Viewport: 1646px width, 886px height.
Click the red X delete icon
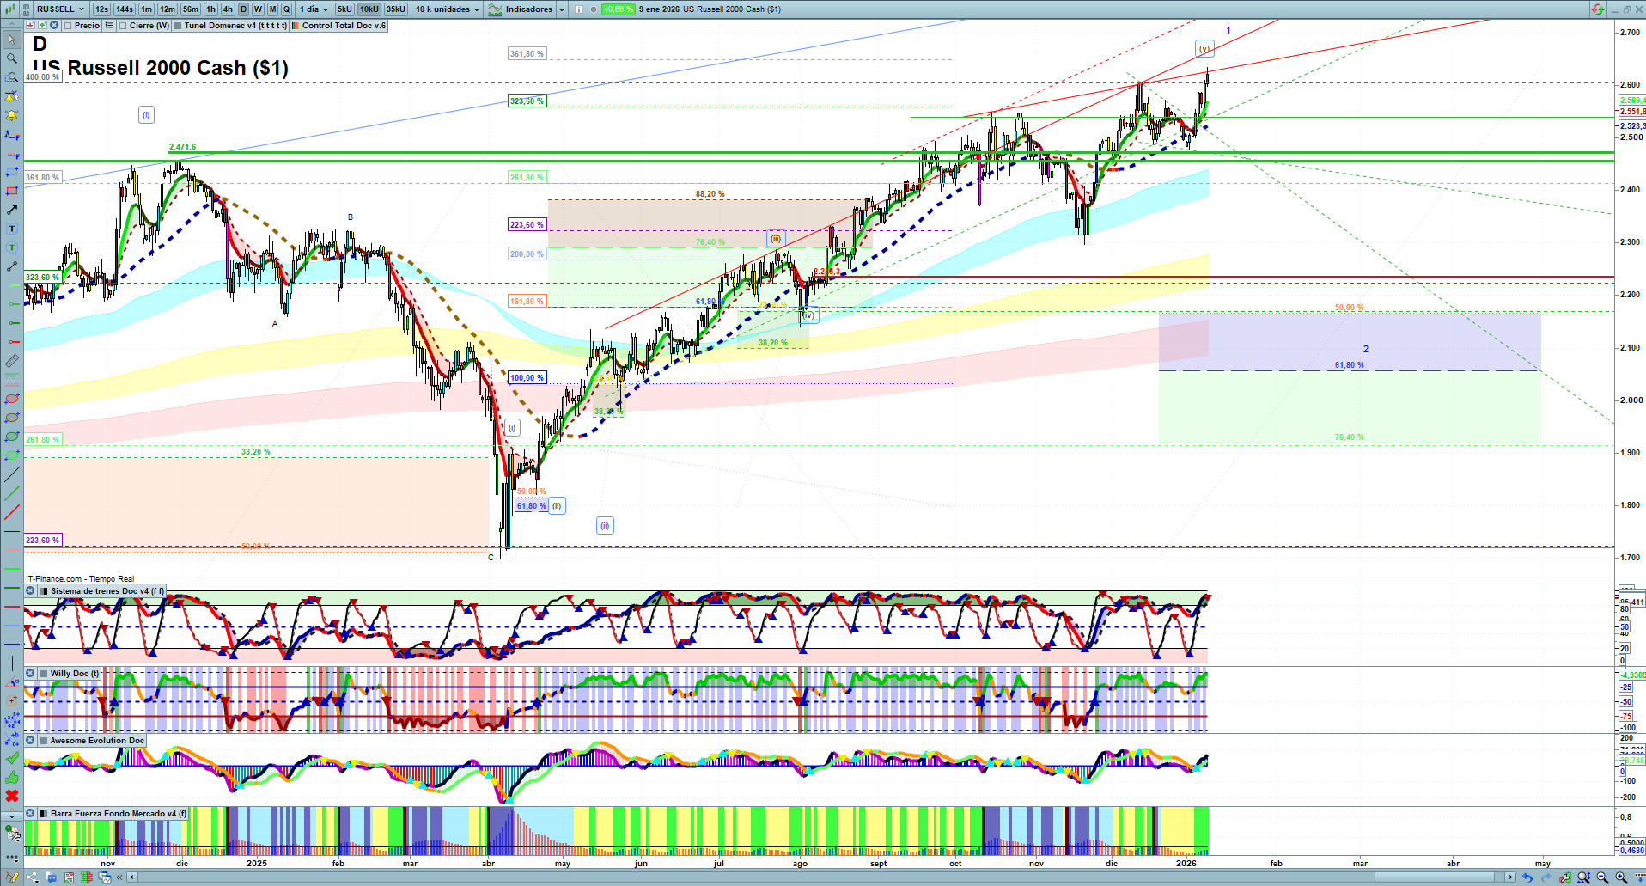point(12,796)
